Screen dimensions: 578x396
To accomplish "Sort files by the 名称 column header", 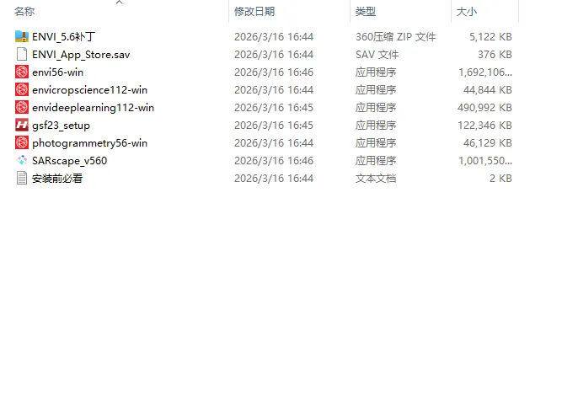I will tap(24, 12).
